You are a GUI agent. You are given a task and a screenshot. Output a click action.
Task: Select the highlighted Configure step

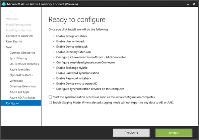coord(21,103)
